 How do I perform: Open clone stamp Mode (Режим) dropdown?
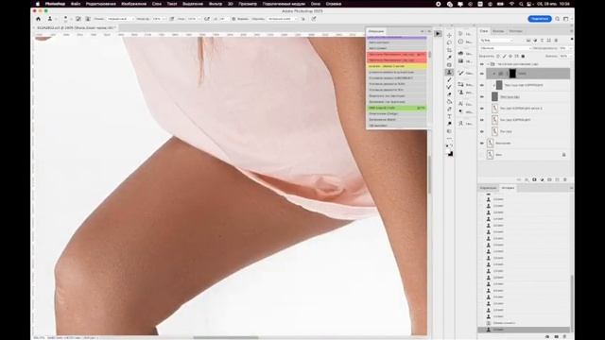click(x=121, y=19)
